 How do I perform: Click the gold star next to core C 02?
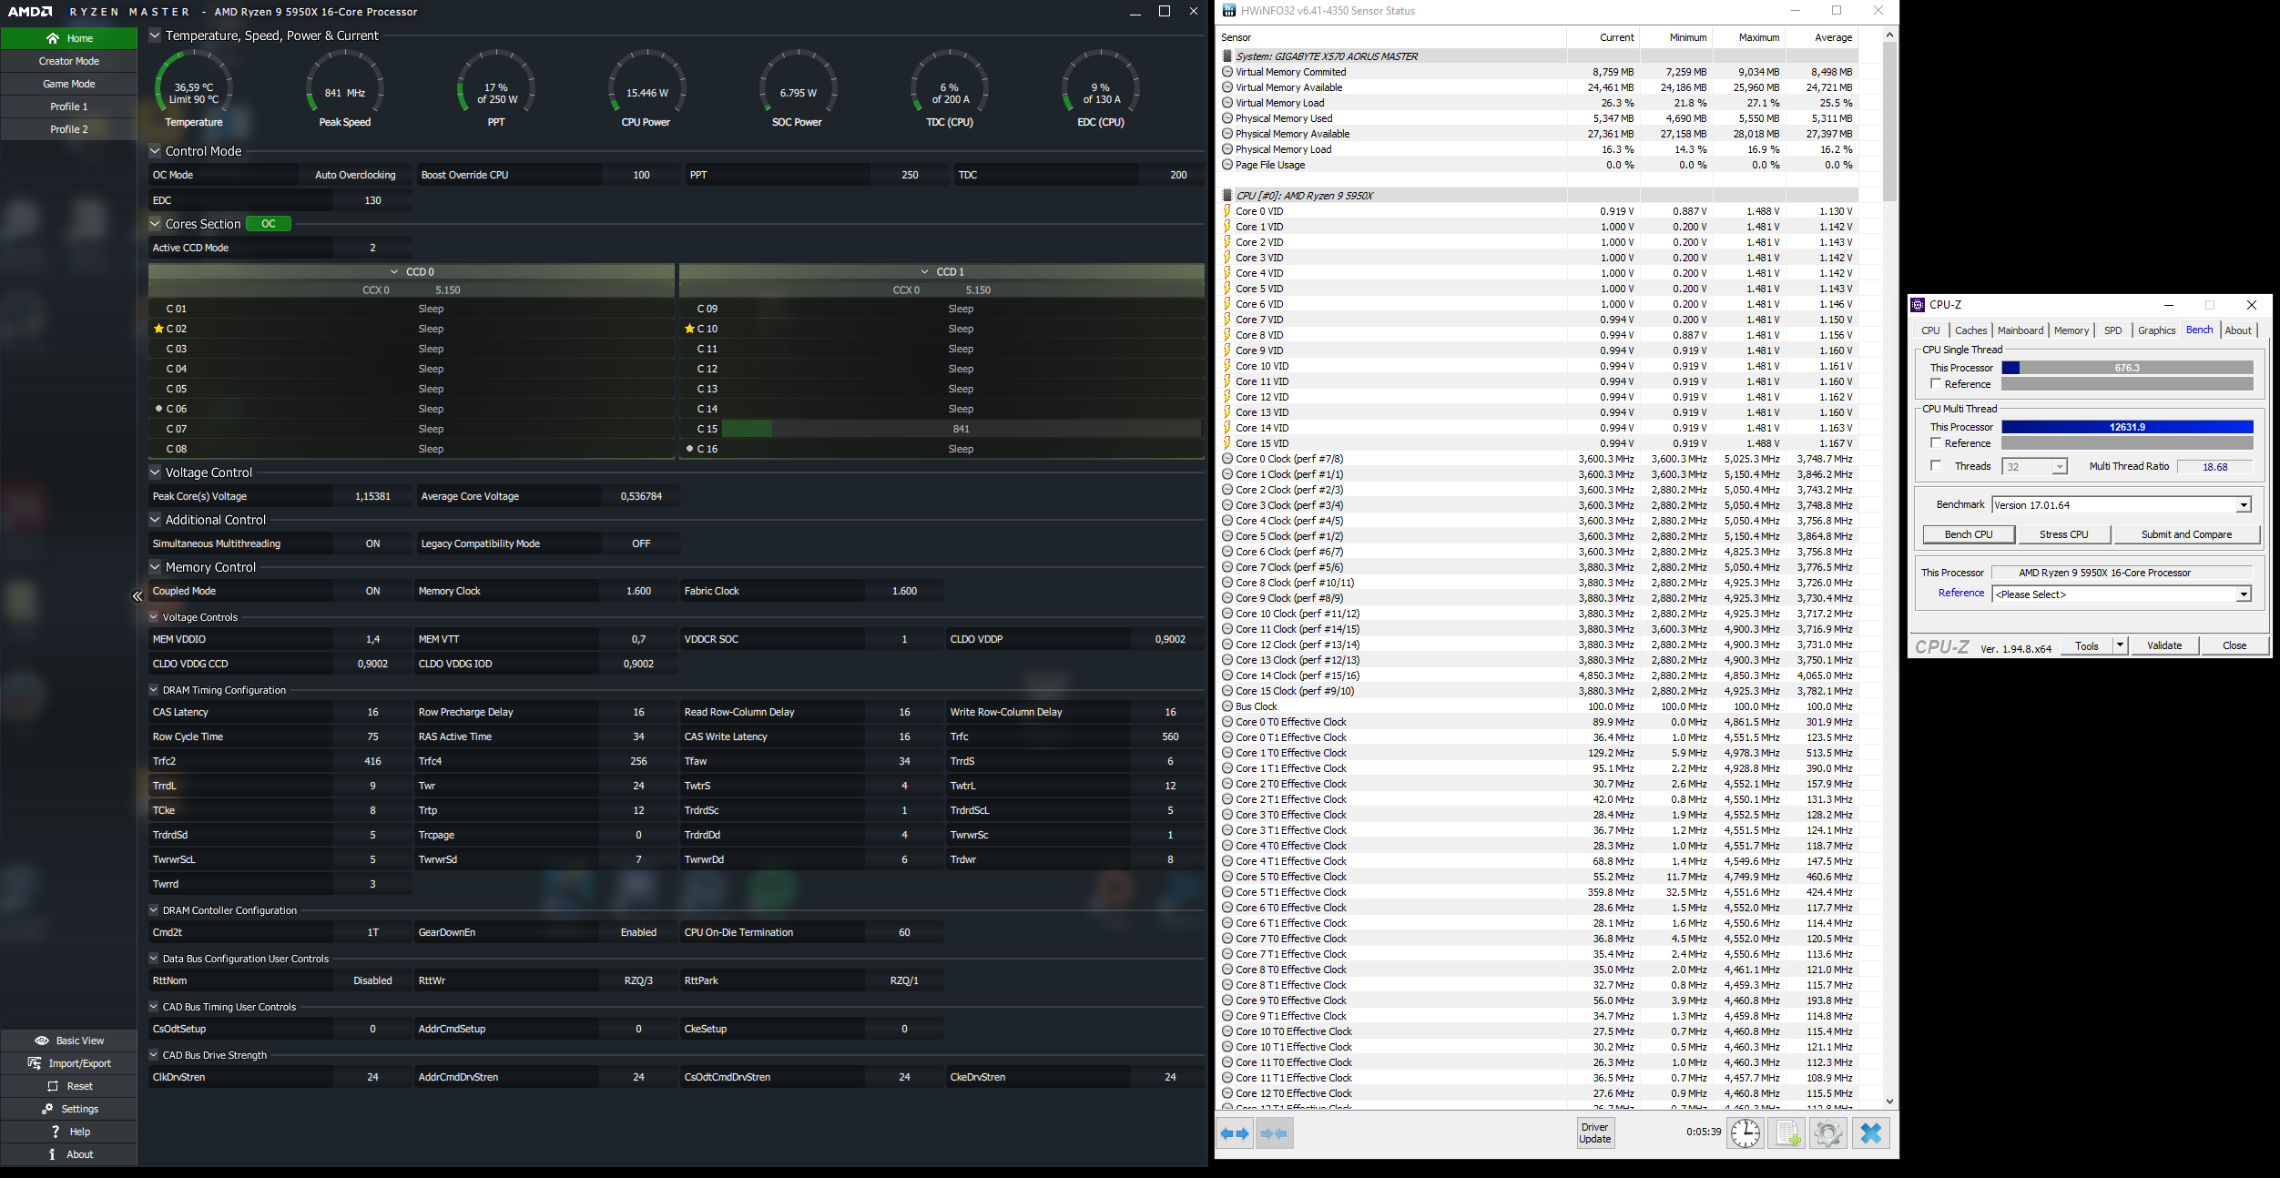tap(158, 329)
